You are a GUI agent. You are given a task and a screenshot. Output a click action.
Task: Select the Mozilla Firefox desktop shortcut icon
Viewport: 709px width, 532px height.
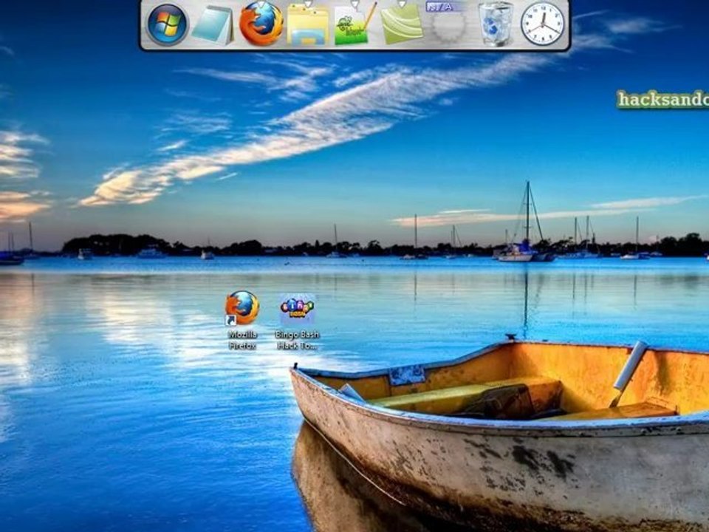pos(242,307)
